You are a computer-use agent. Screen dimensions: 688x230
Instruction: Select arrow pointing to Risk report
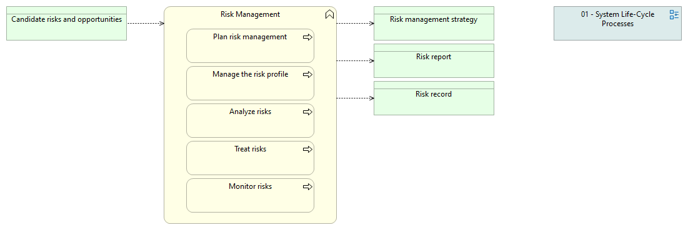point(355,61)
